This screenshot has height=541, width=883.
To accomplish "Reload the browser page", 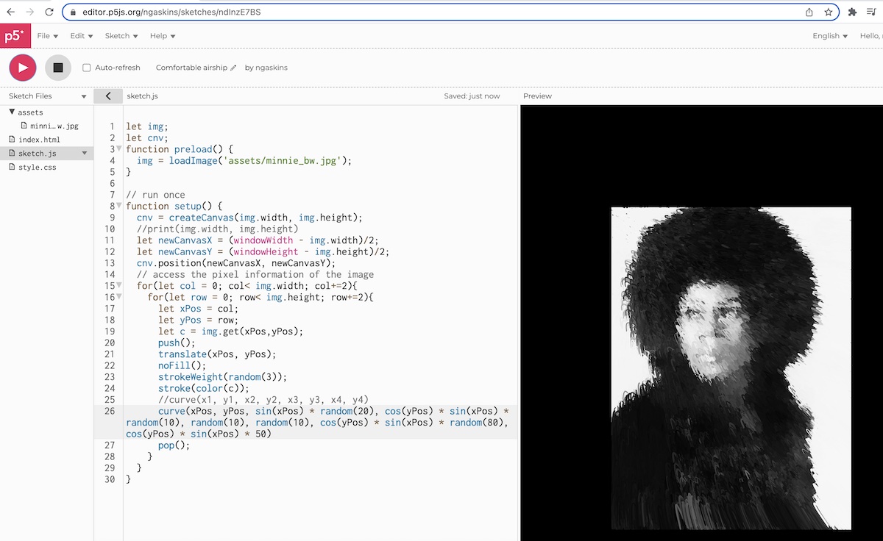I will click(x=49, y=12).
